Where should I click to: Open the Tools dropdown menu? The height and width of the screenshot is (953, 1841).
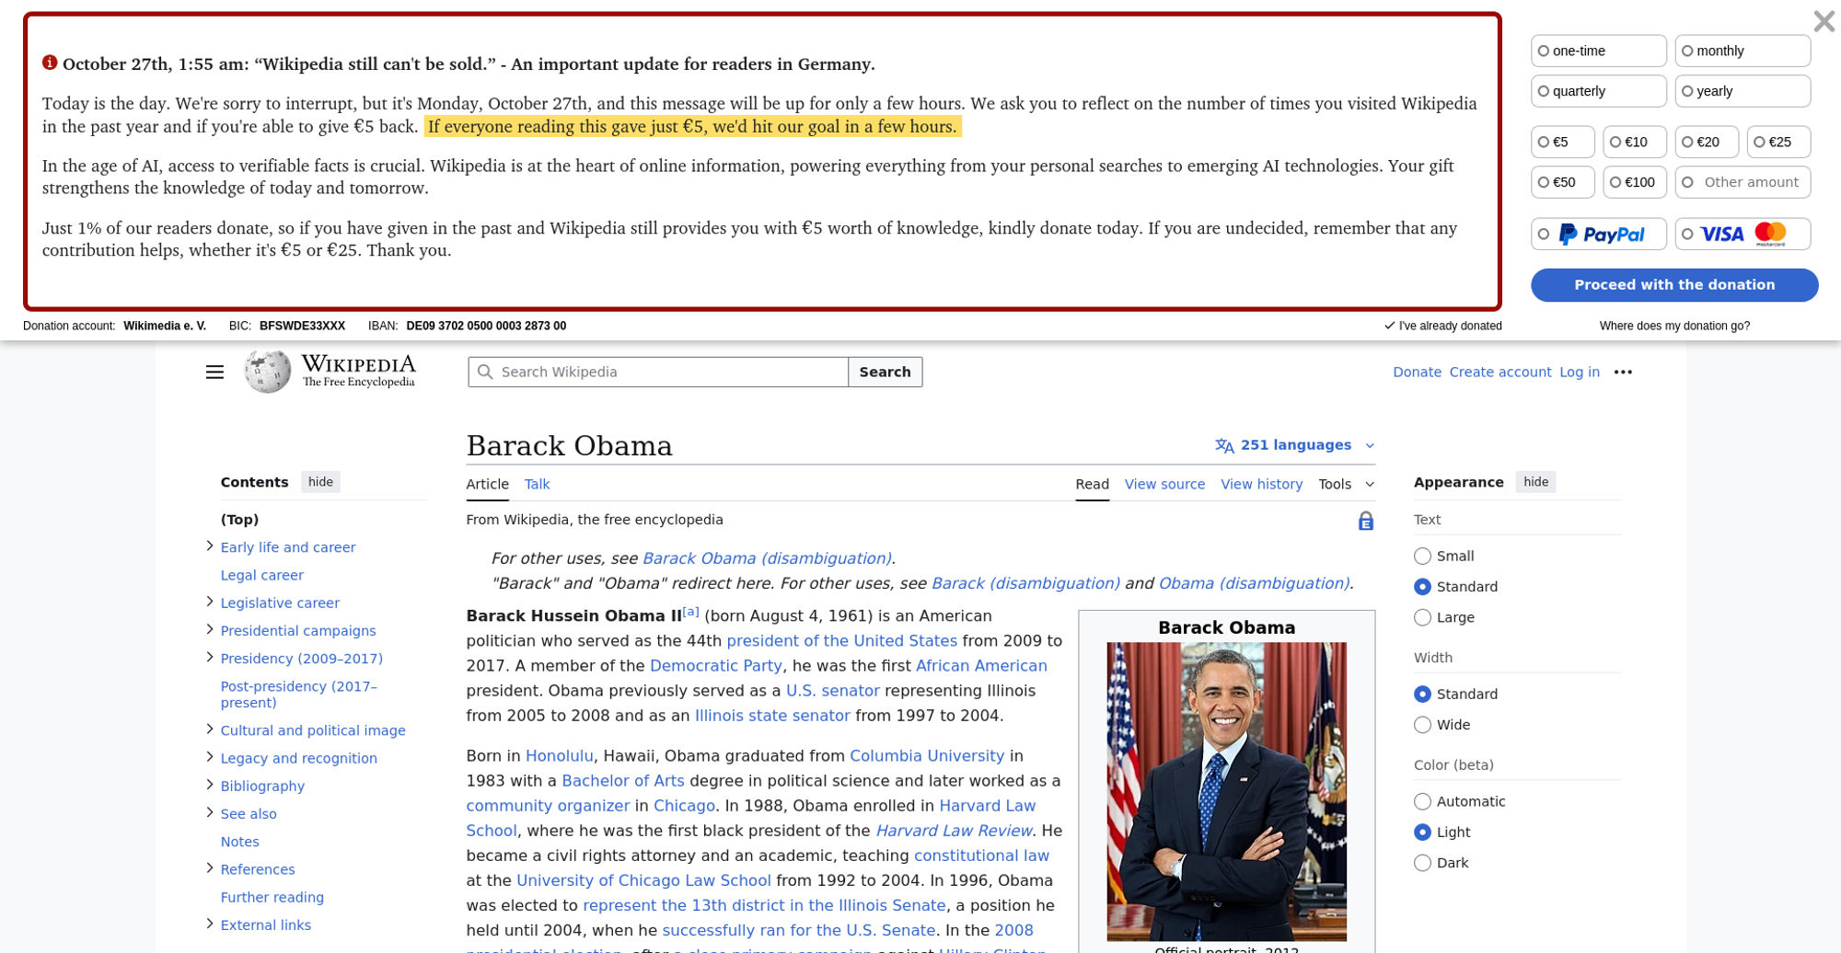pyautogui.click(x=1346, y=484)
